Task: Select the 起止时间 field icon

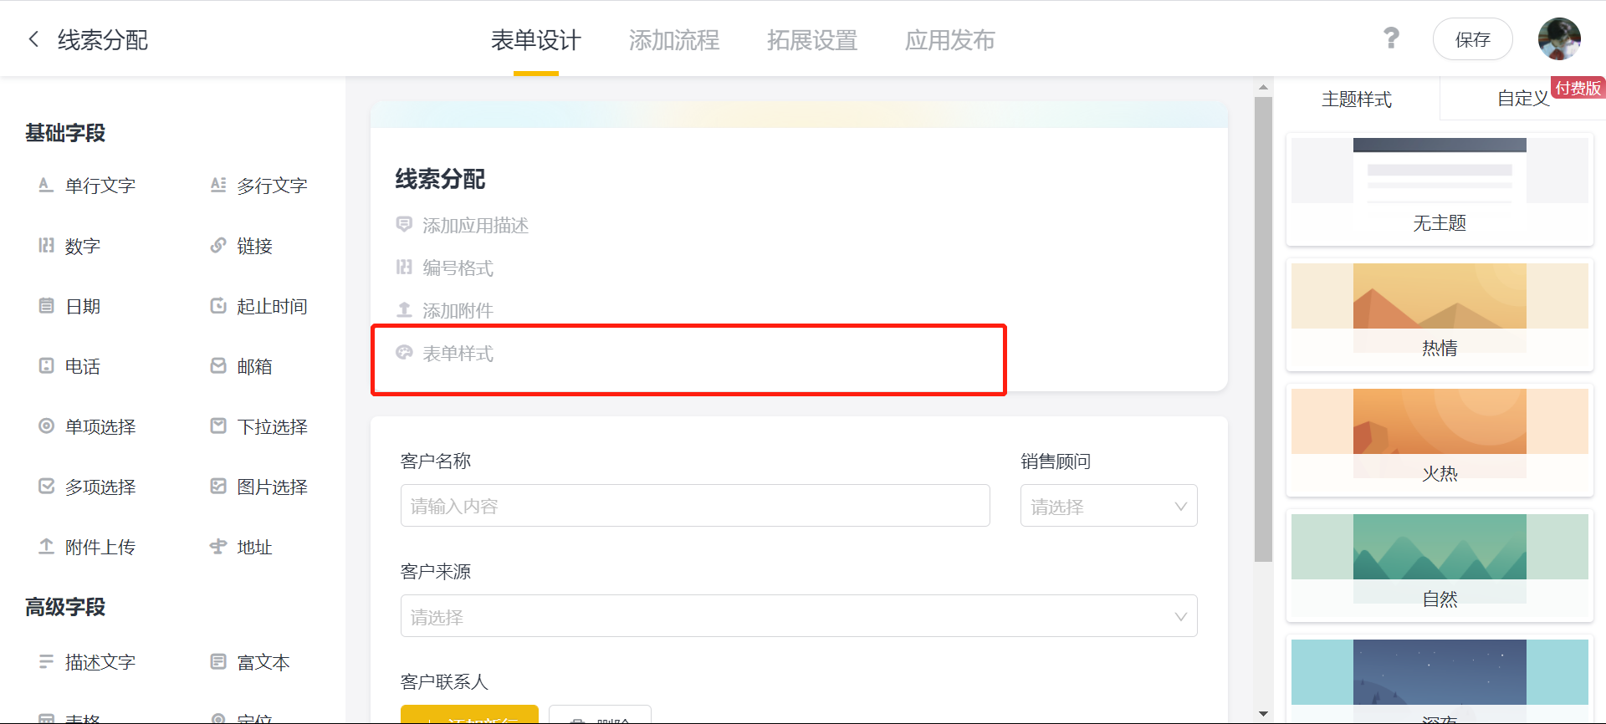Action: 217,306
